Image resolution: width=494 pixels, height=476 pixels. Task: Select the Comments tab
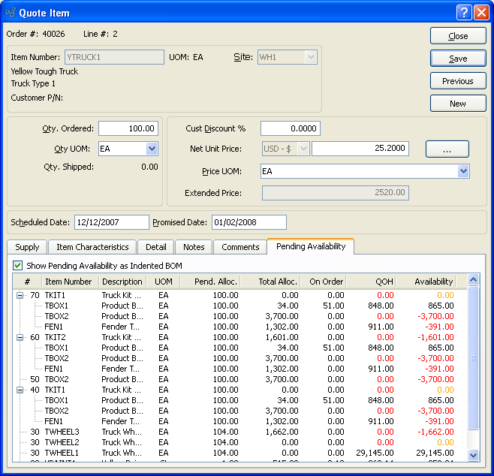pos(239,247)
